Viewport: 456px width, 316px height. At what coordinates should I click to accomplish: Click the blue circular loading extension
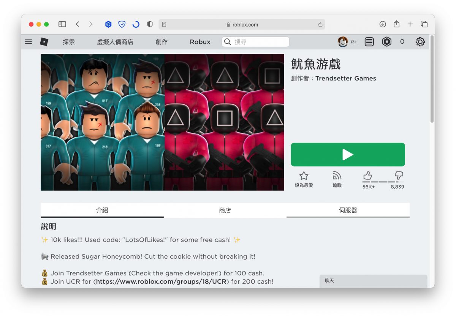point(136,24)
